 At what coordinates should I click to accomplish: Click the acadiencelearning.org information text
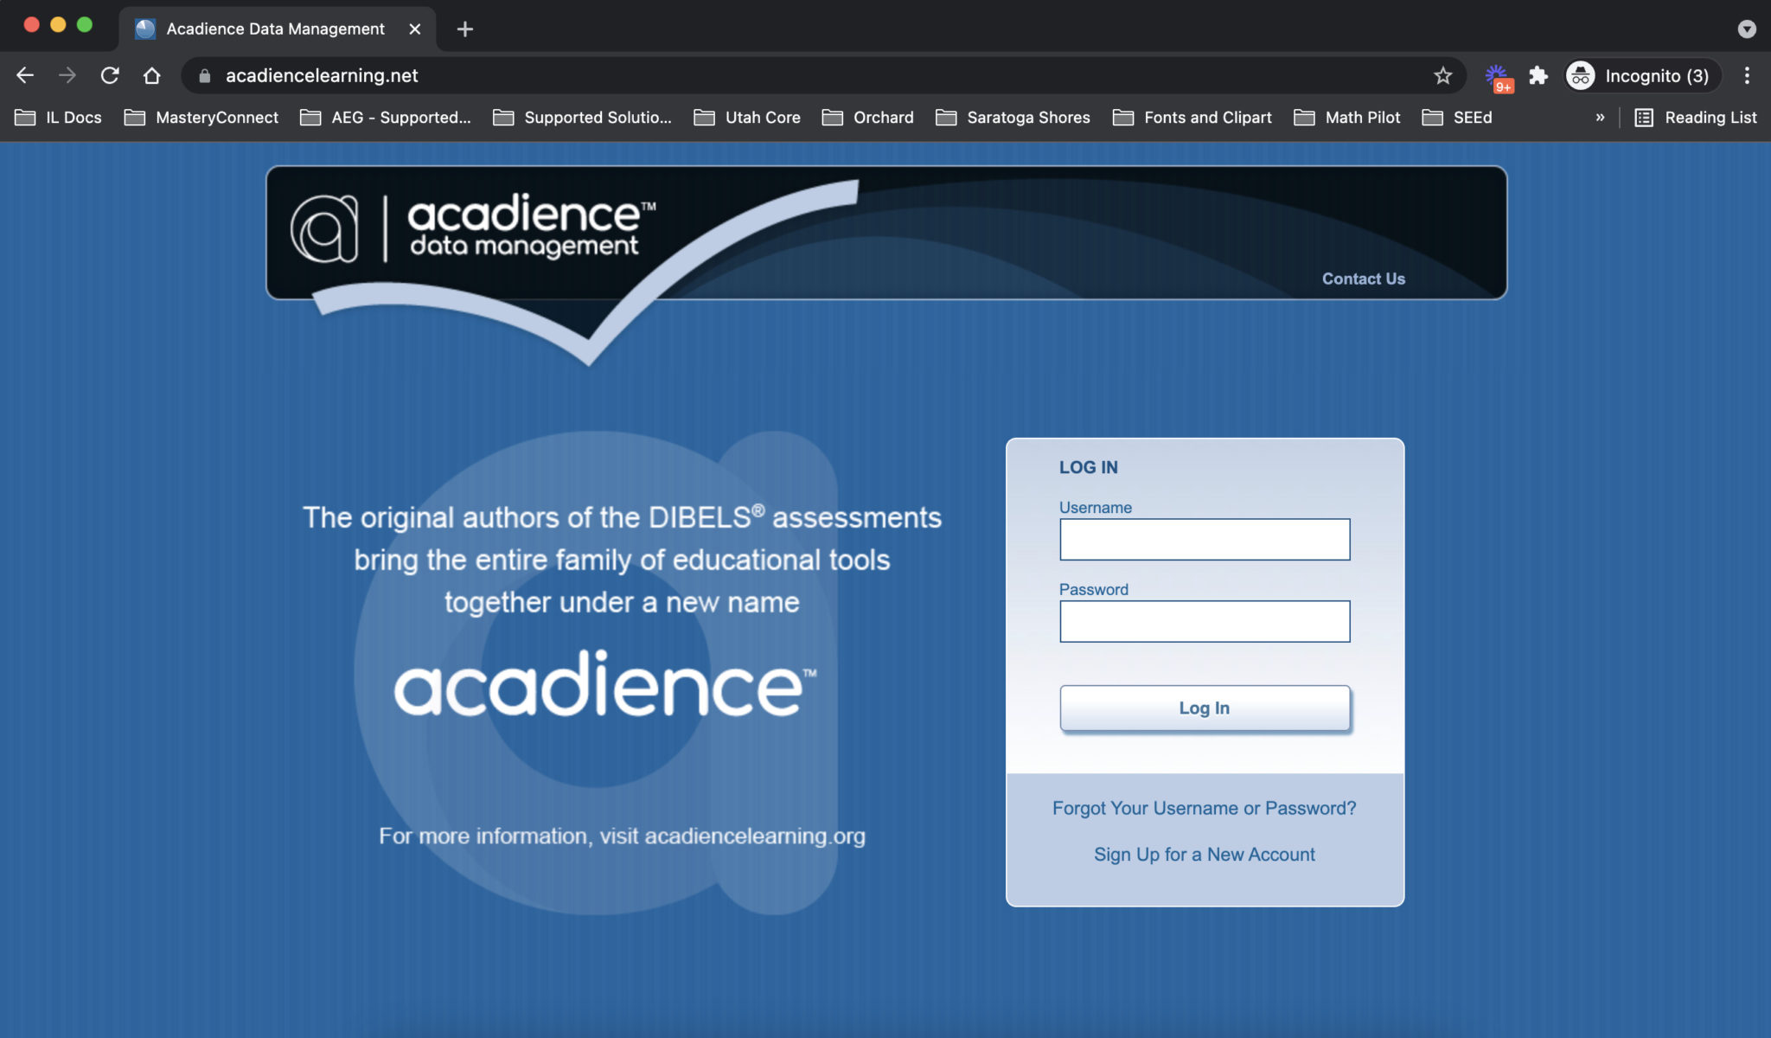pos(622,836)
